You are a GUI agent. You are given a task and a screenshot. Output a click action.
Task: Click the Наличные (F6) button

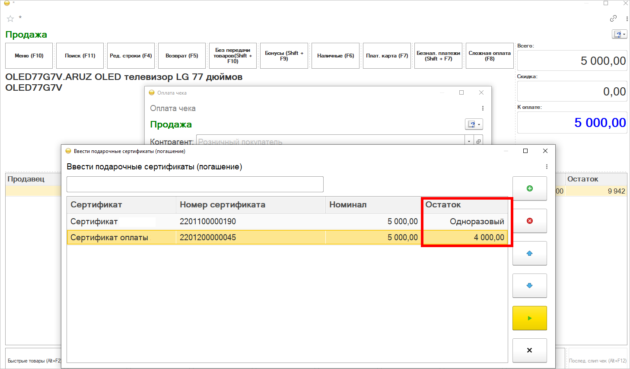pyautogui.click(x=335, y=56)
